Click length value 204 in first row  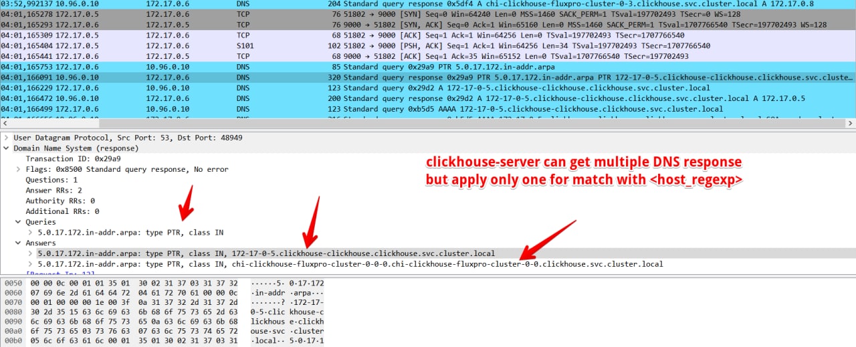pos(334,4)
